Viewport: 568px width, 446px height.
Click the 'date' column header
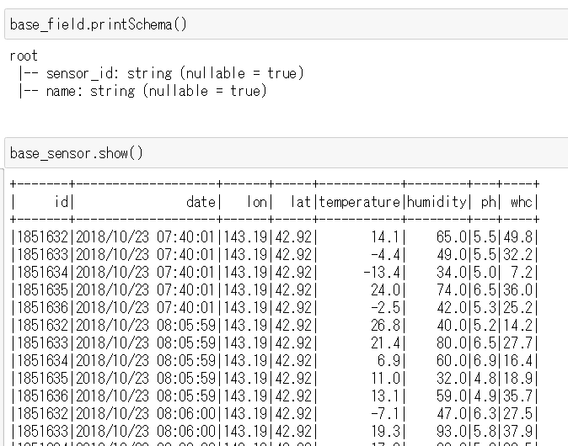(x=201, y=201)
